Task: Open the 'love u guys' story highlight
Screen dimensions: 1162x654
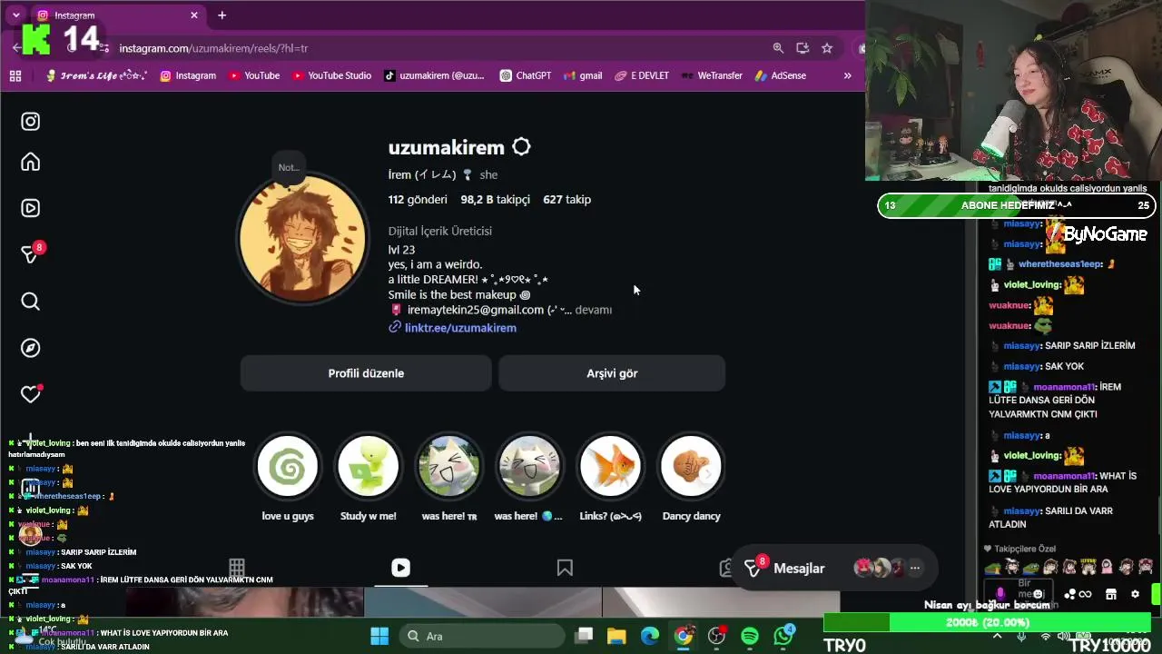Action: (288, 467)
